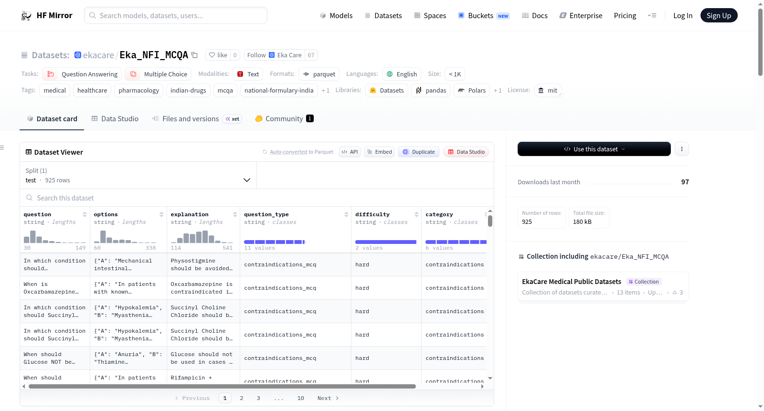The width and height of the screenshot is (764, 411).
Task: Open the Models page
Action: click(336, 16)
